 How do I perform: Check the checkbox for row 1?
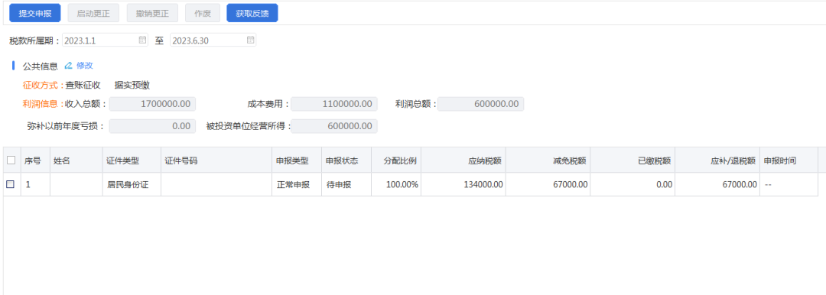[x=10, y=184]
